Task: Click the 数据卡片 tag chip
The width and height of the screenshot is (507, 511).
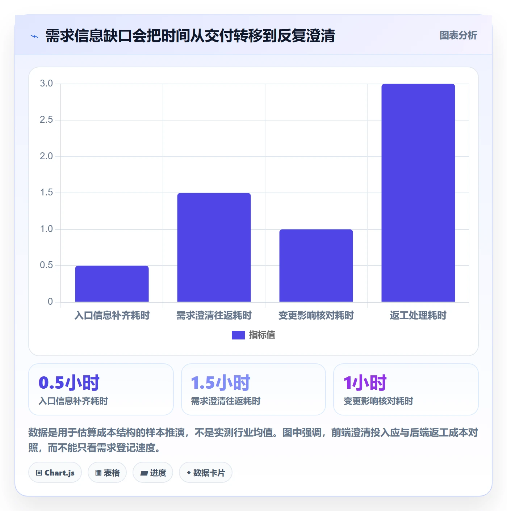Action: click(206, 473)
